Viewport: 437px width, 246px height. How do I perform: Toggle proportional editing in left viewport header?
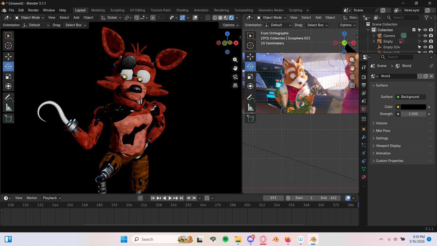(153, 17)
